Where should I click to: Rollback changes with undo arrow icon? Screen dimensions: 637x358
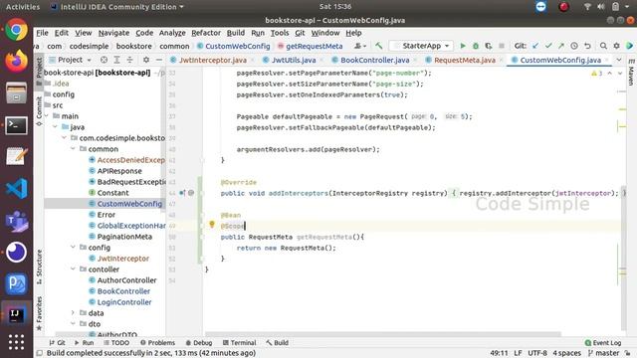pos(587,46)
